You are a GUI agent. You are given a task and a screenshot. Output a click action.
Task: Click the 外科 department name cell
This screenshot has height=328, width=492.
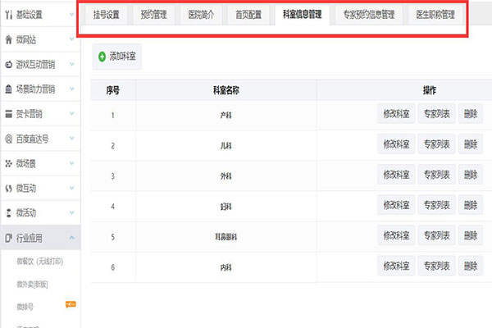(226, 176)
